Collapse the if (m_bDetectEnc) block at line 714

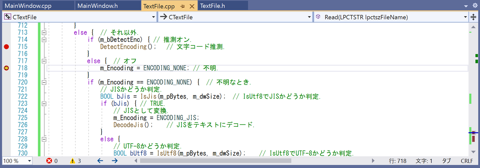pos(44,40)
